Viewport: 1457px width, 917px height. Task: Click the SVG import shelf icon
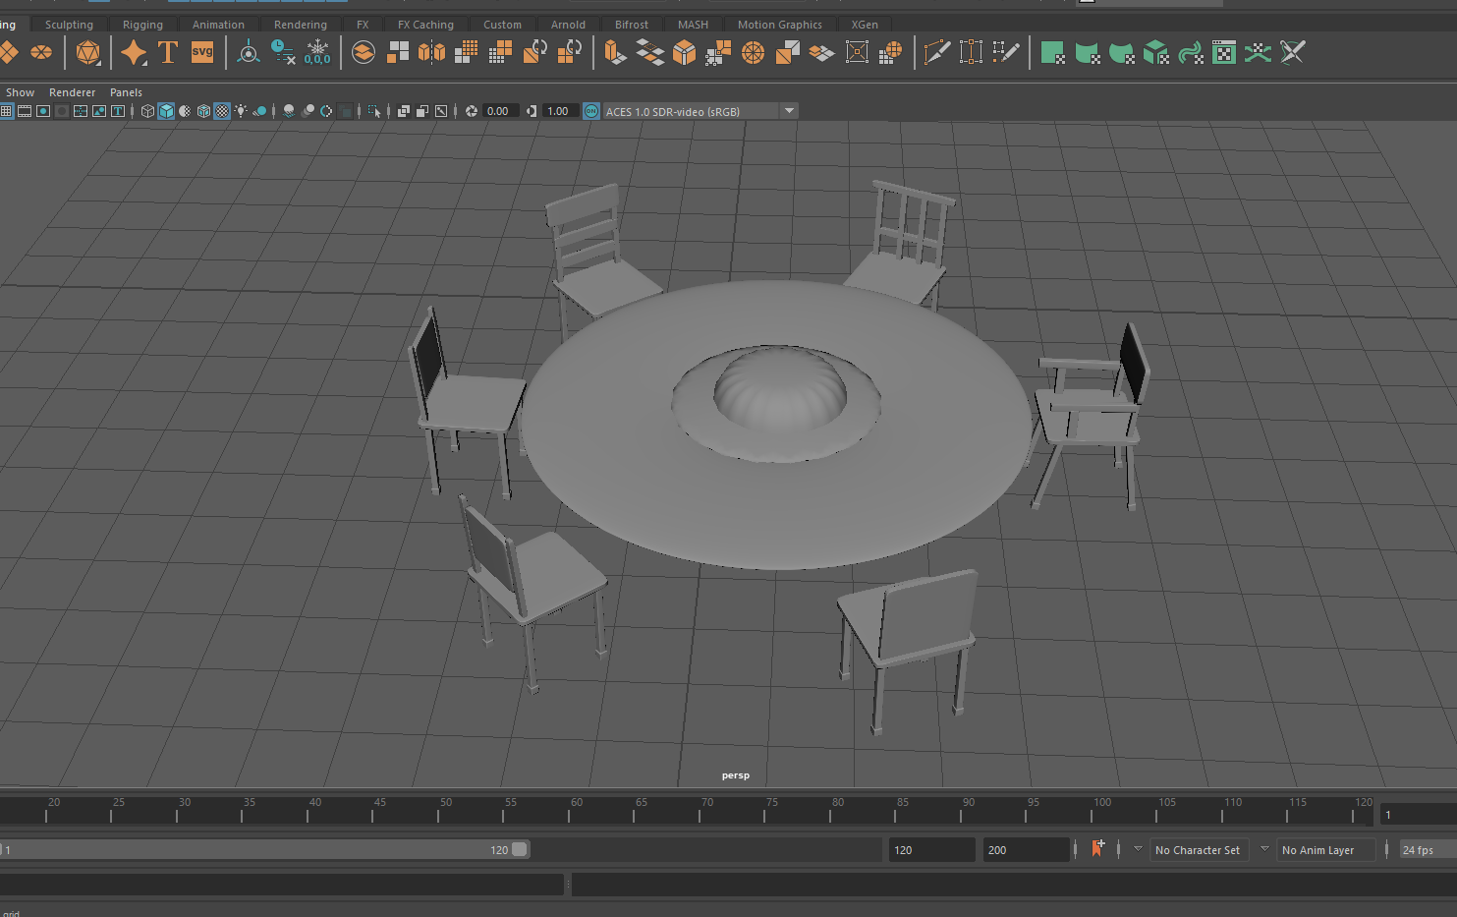202,52
